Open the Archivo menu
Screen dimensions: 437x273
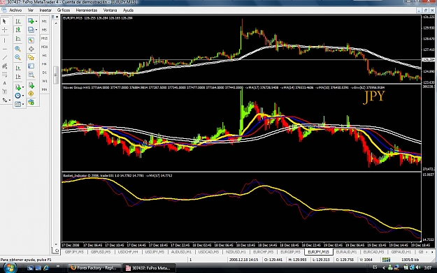click(15, 10)
